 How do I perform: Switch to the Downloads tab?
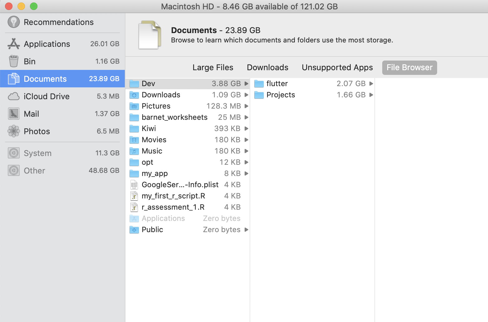point(267,67)
